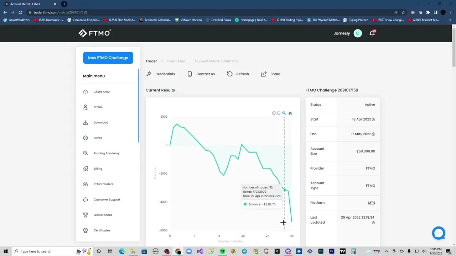Click the data point on balance chart

[x=284, y=190]
